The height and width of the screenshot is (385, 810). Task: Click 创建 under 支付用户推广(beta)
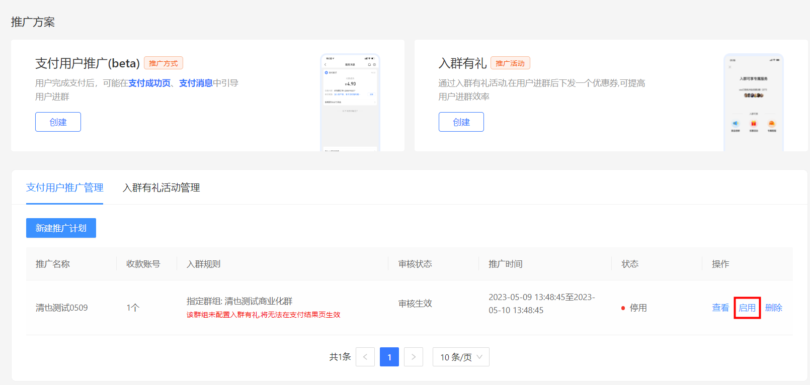click(58, 122)
